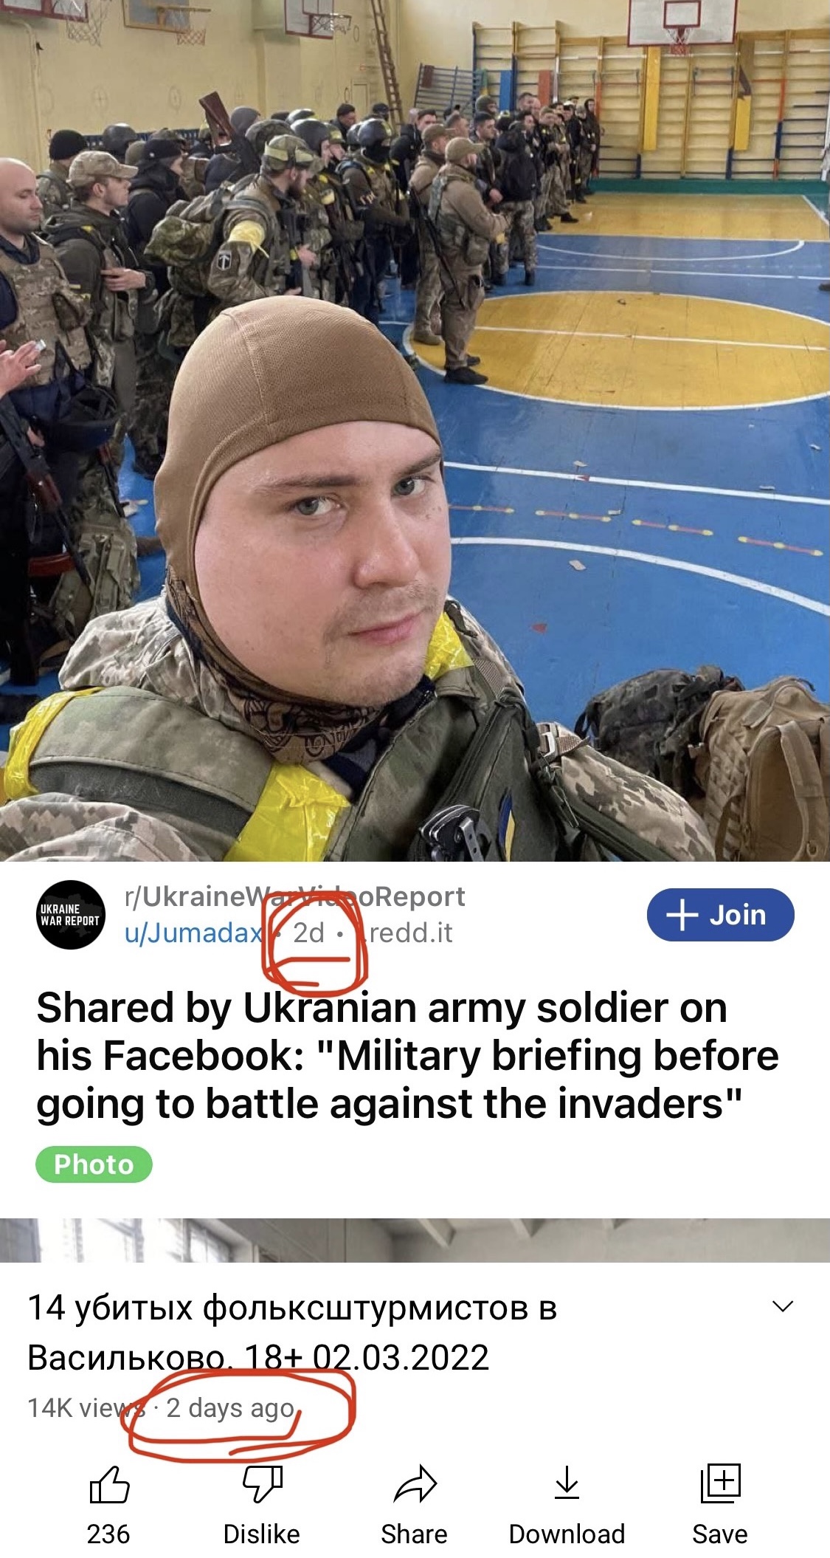
Task: Tap the Download arrow icon
Action: click(567, 1483)
